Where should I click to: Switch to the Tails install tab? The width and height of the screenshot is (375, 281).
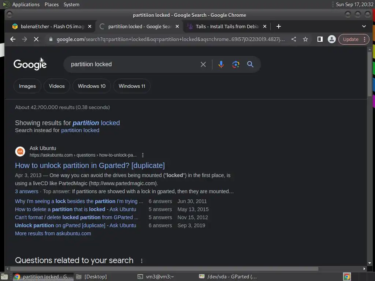point(227,26)
